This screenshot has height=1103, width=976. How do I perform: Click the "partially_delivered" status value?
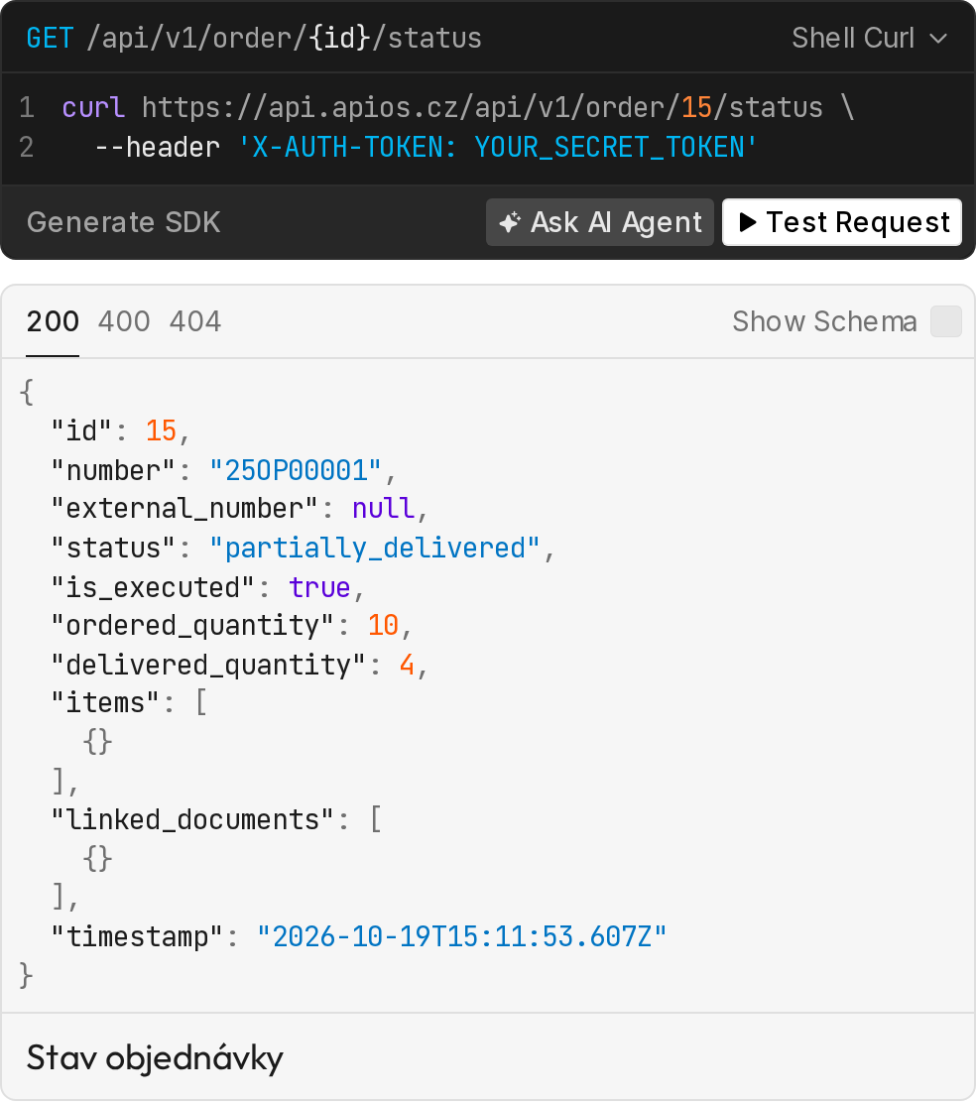(374, 548)
